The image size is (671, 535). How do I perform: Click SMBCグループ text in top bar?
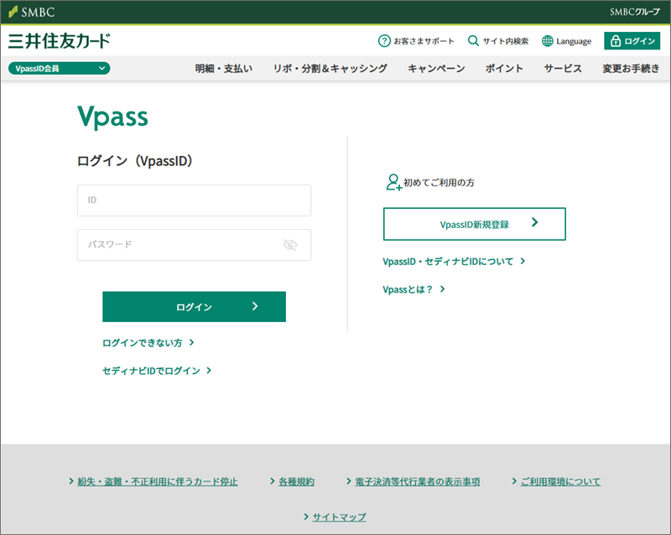pos(635,12)
